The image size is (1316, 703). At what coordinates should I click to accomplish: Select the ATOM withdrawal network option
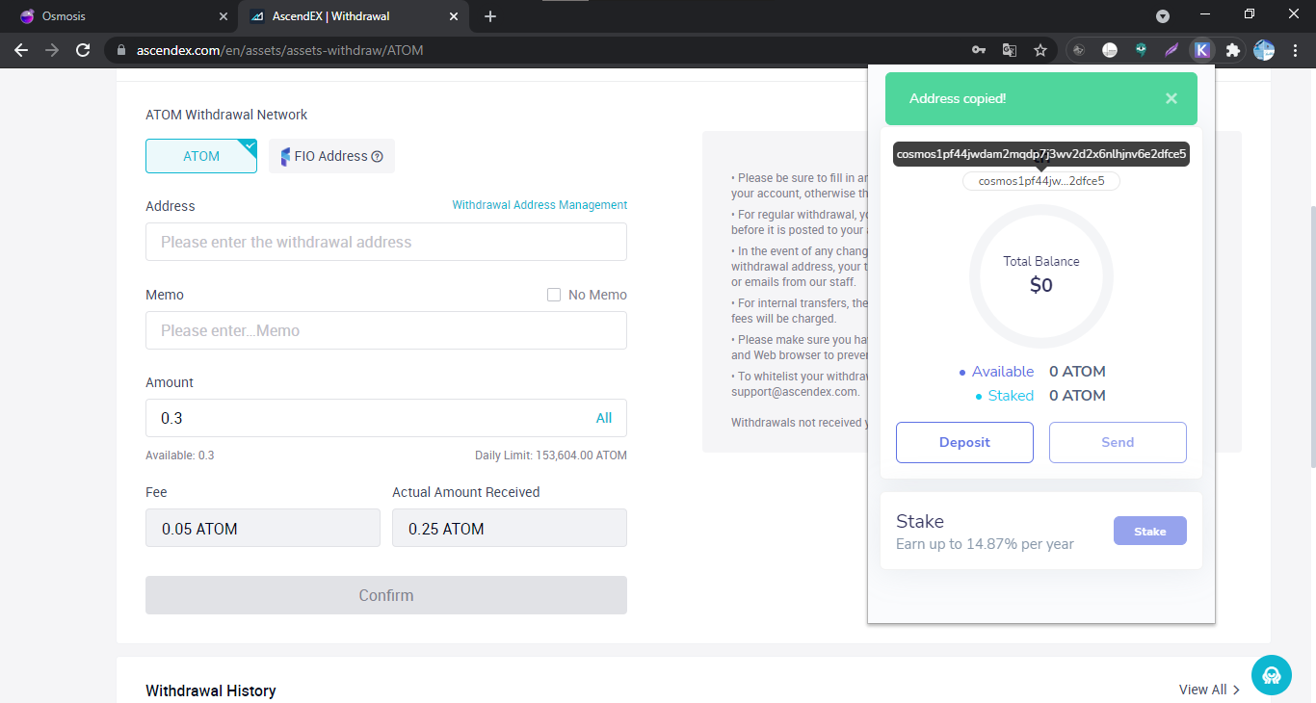201,156
